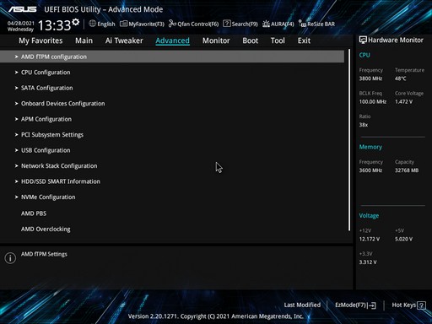Click the settings gear beside the clock
The image size is (432, 324).
(x=75, y=22)
